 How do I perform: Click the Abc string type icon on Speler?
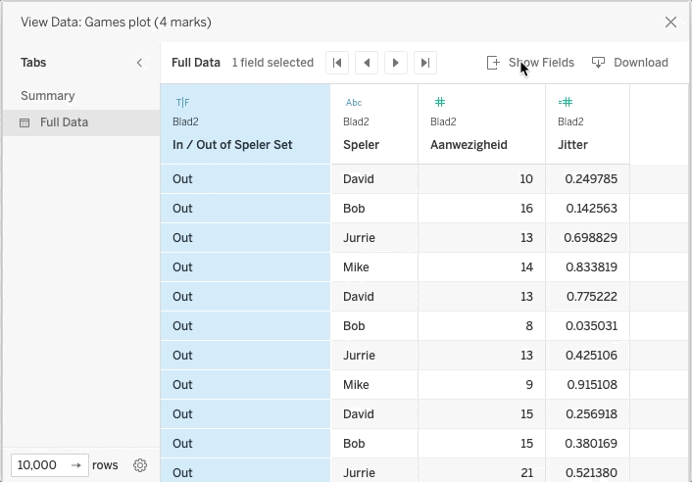click(353, 102)
